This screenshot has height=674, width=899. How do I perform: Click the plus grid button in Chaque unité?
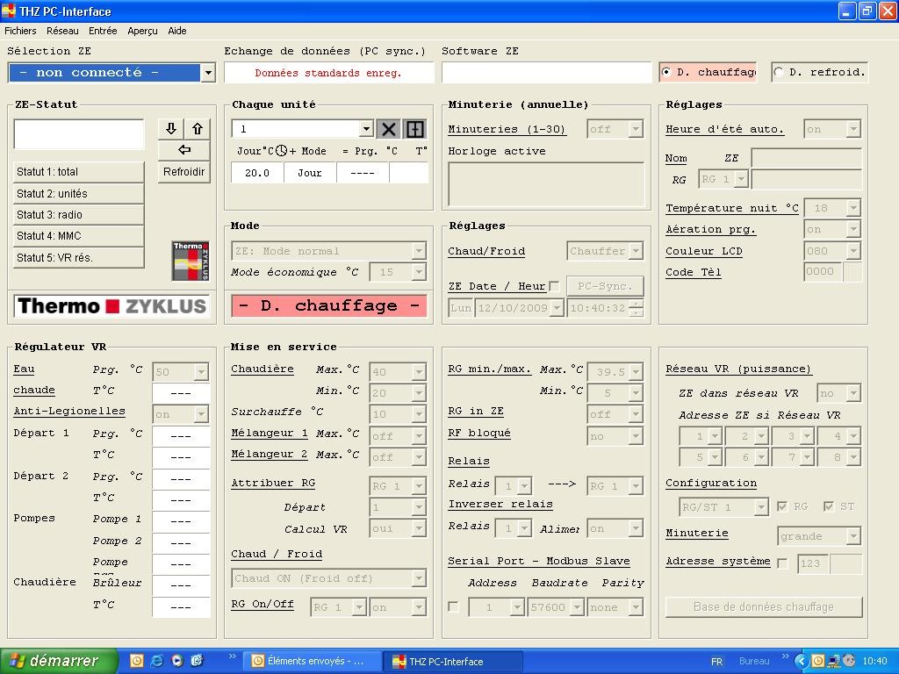click(x=414, y=129)
